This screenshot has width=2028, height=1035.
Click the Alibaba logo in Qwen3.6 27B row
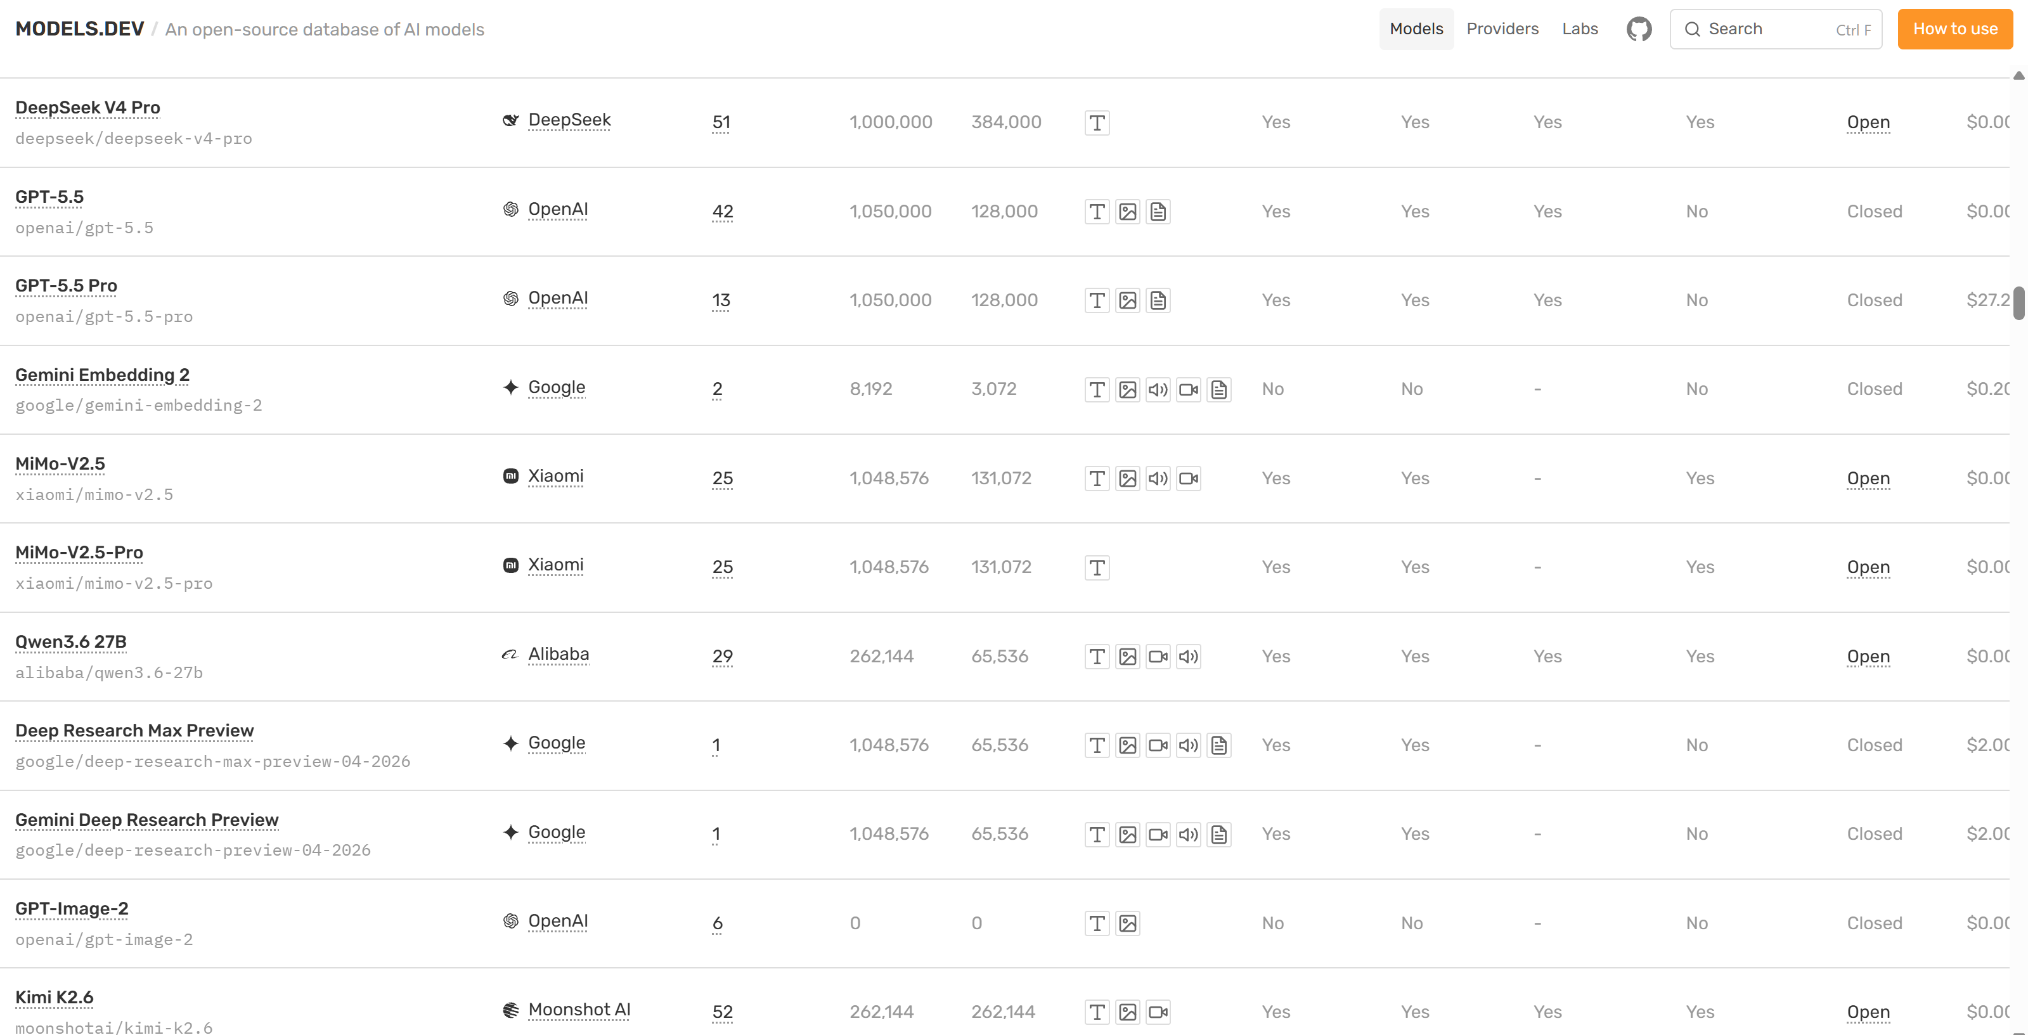(x=510, y=654)
